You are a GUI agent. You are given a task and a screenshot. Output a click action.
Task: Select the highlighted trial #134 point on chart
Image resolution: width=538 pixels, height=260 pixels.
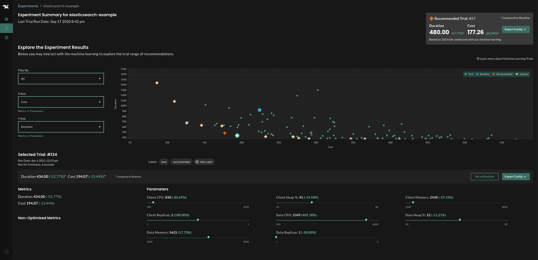click(237, 136)
